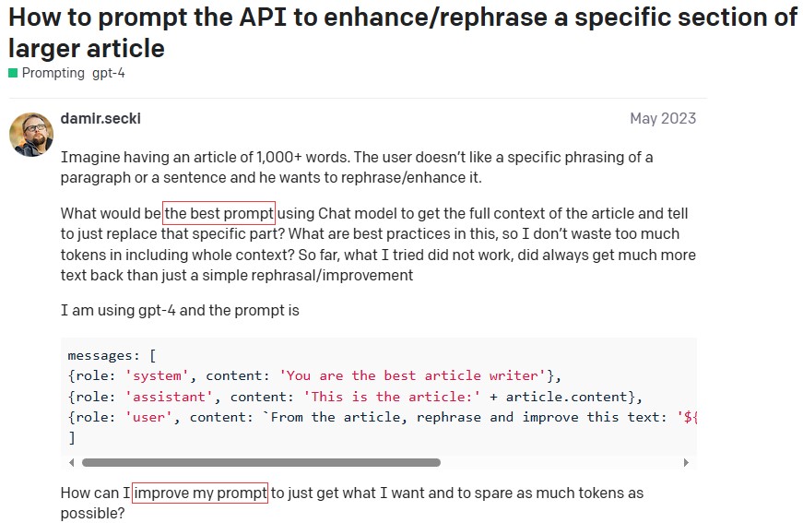Click the highlighted "improve my prompt" text
Viewport: 803px width, 523px height.
[200, 493]
